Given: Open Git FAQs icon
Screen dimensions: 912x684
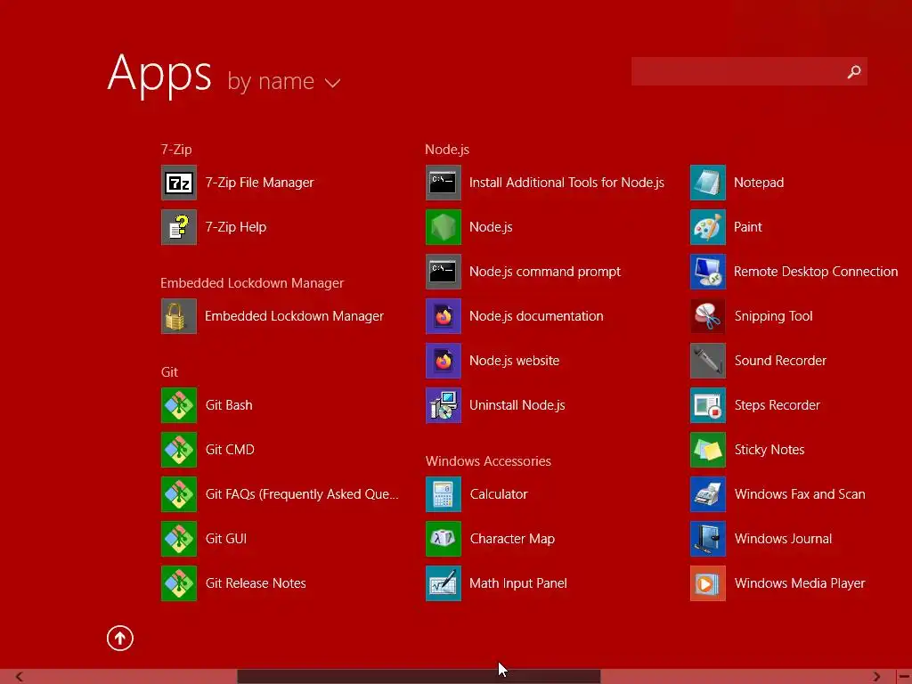Looking at the screenshot, I should click(x=178, y=494).
